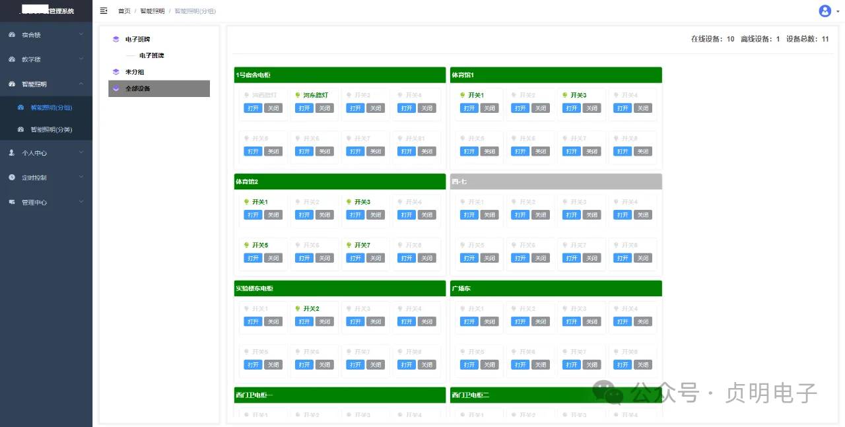845x427 pixels.
Task: Select the 未分组 group label
Action: click(135, 72)
